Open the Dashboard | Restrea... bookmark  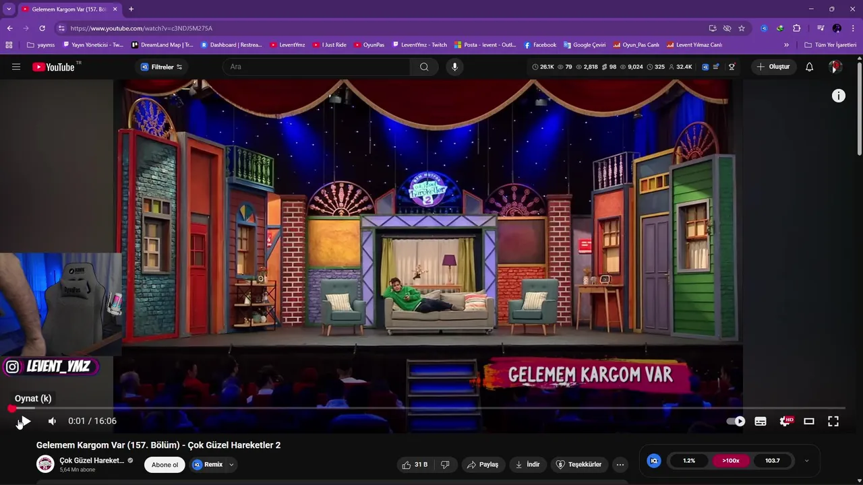point(231,45)
